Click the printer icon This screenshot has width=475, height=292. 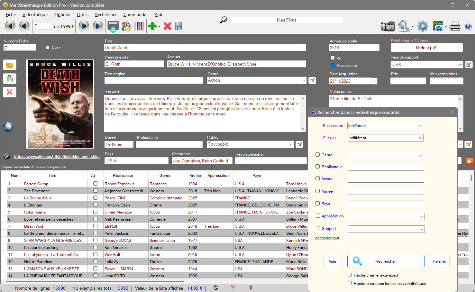point(455,26)
